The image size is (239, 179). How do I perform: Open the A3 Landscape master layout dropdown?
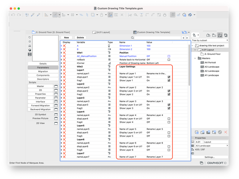pos(211,146)
